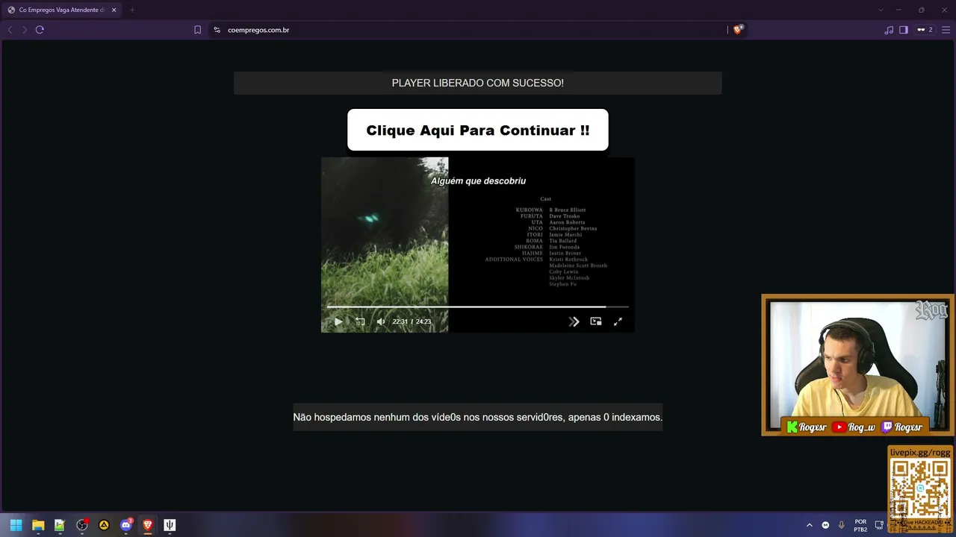Open Discord from the taskbar

[x=126, y=525]
